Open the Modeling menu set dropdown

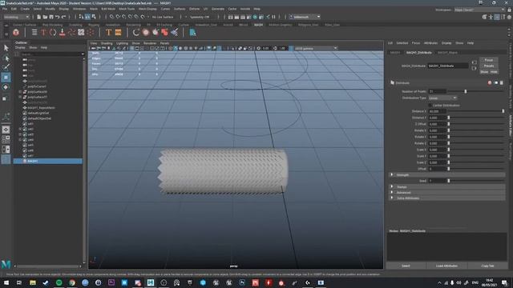16,17
